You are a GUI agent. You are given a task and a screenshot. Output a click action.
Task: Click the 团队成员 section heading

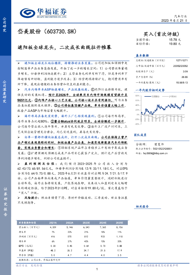point(140,135)
